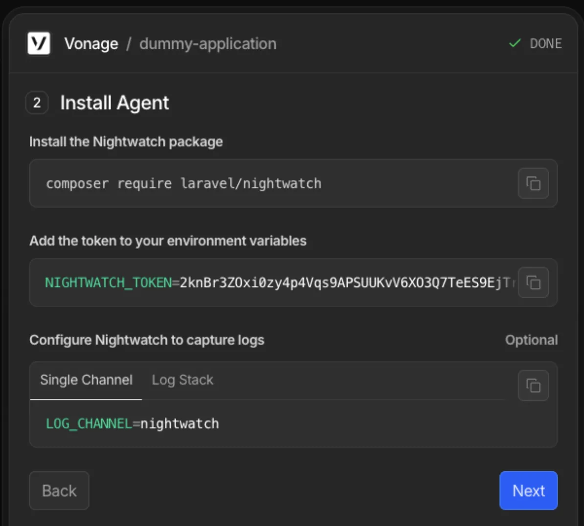Image resolution: width=584 pixels, height=526 pixels.
Task: Click the LOG_CHANNEL=nightwatch code line
Action: [x=132, y=423]
